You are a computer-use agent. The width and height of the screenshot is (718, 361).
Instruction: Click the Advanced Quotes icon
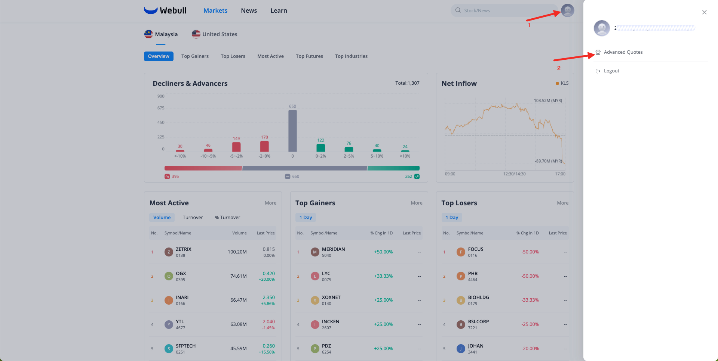598,52
